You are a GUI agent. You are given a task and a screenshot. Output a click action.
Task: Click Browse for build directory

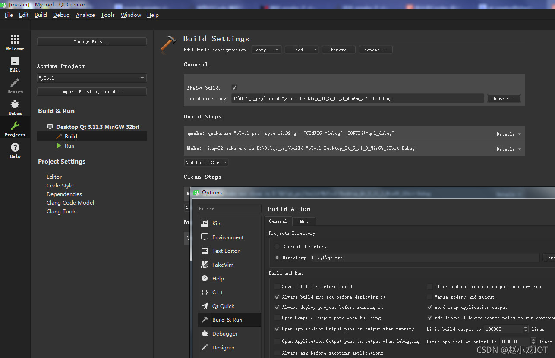coord(504,98)
